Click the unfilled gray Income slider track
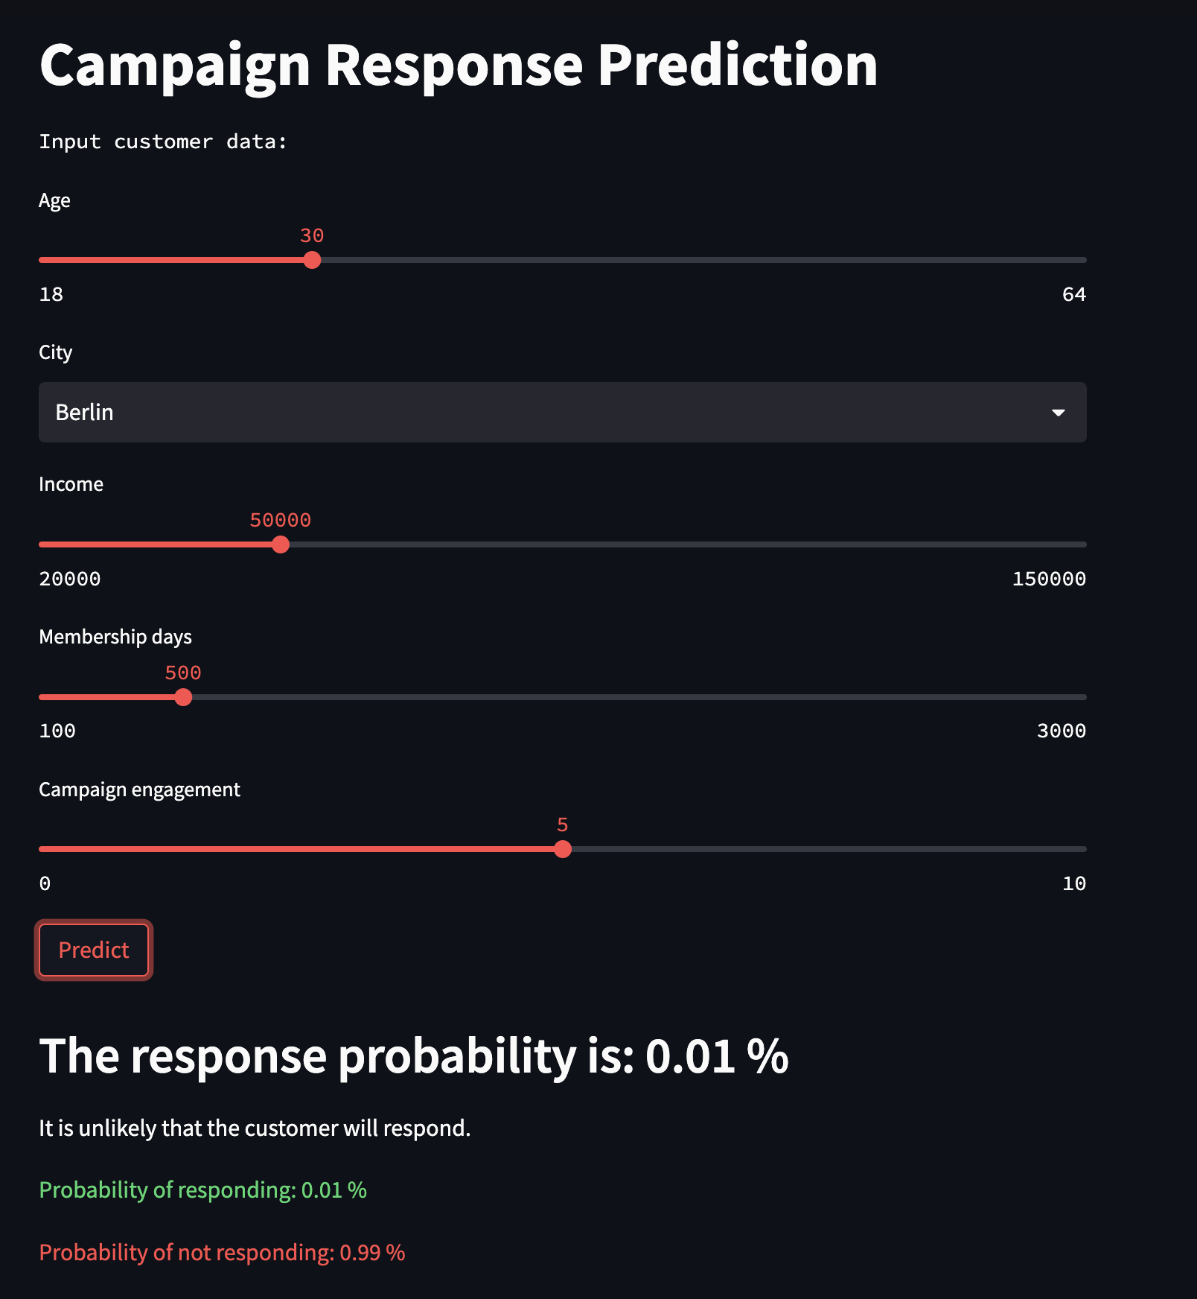 (x=685, y=544)
